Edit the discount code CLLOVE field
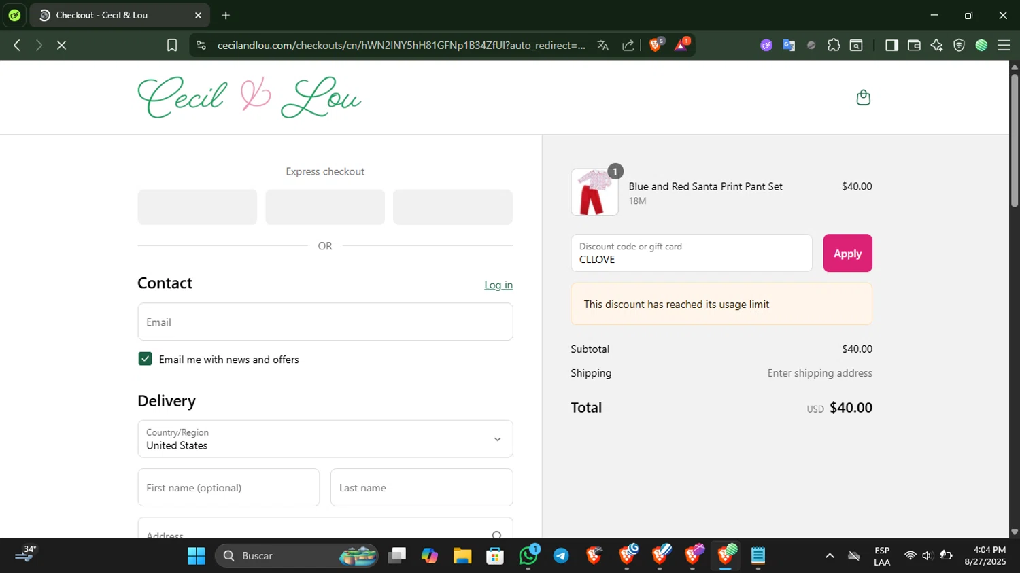1020x573 pixels. click(x=692, y=253)
